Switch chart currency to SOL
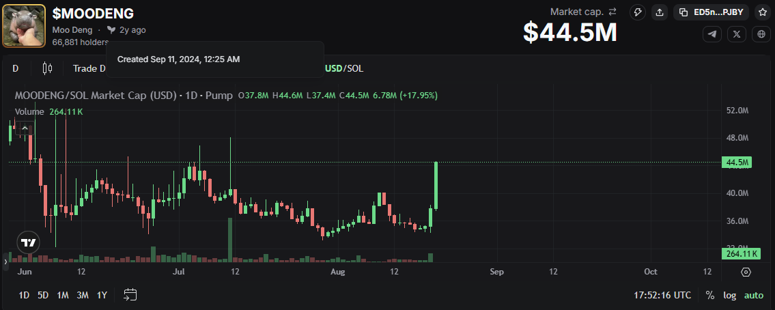 pyautogui.click(x=355, y=68)
